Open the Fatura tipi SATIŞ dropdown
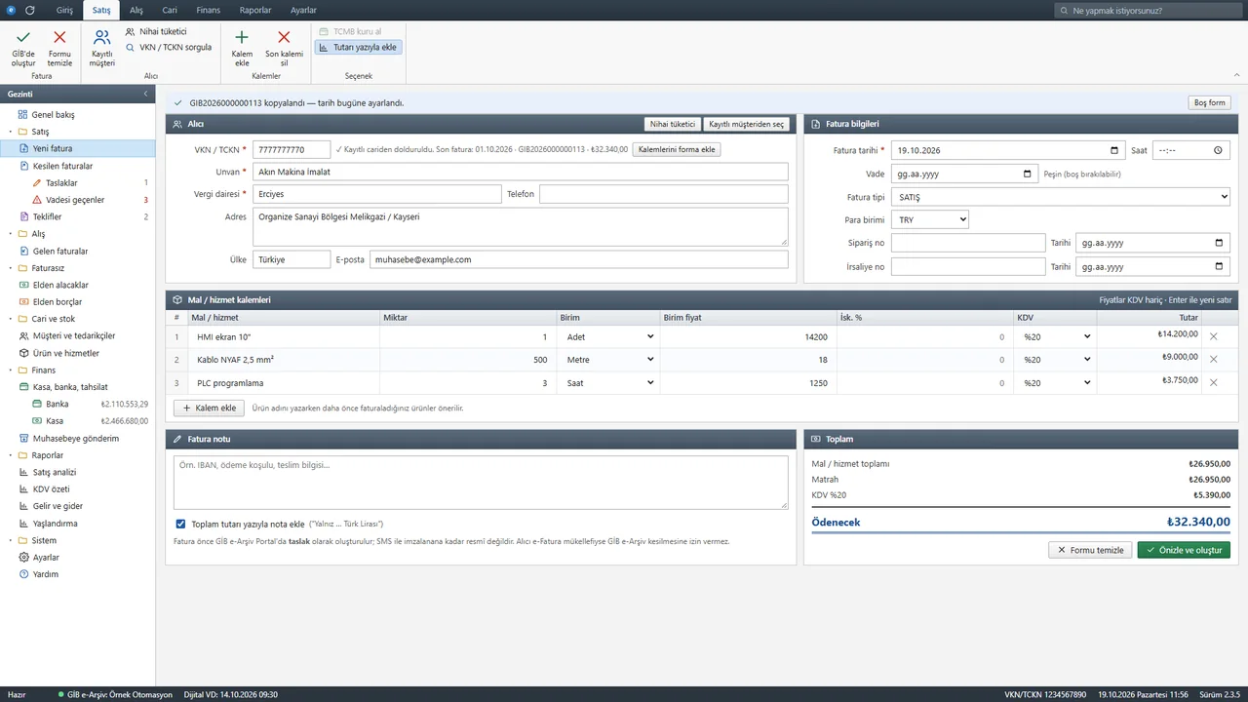Screen dimensions: 1248x702 point(1061,197)
